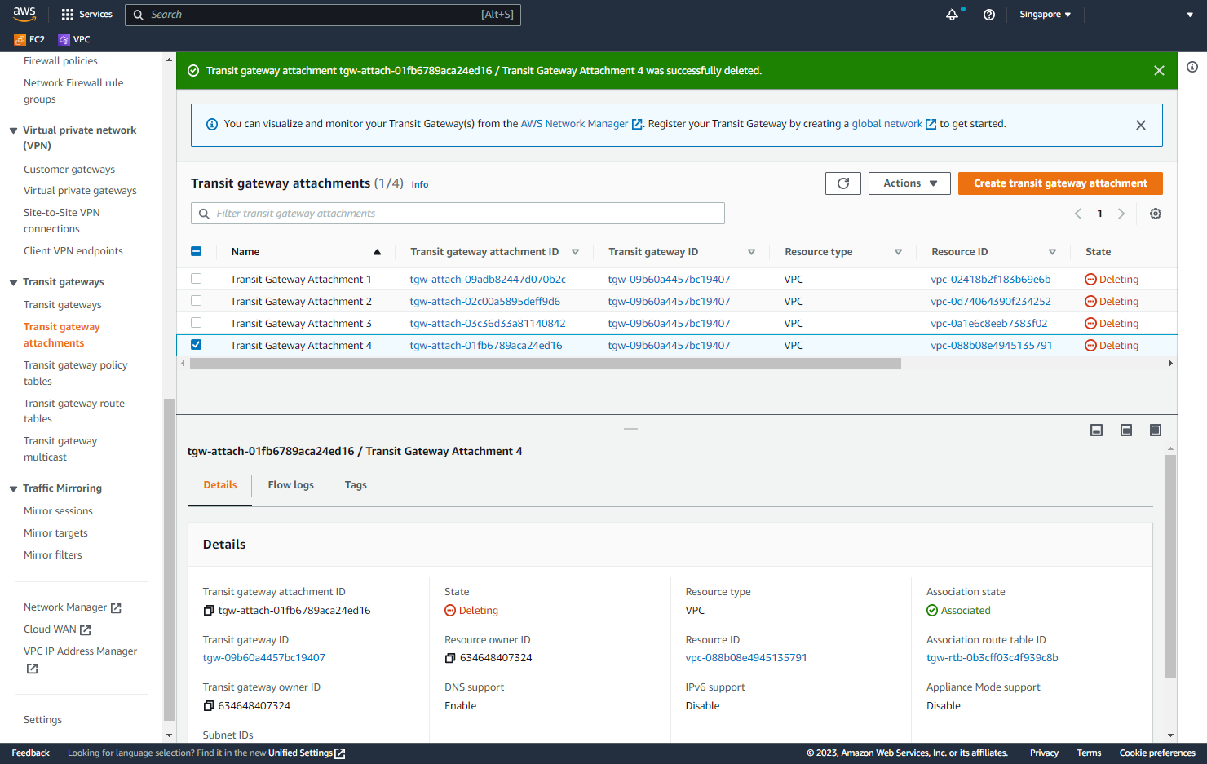
Task: Open Cookie preferences in the footer
Action: (1157, 753)
